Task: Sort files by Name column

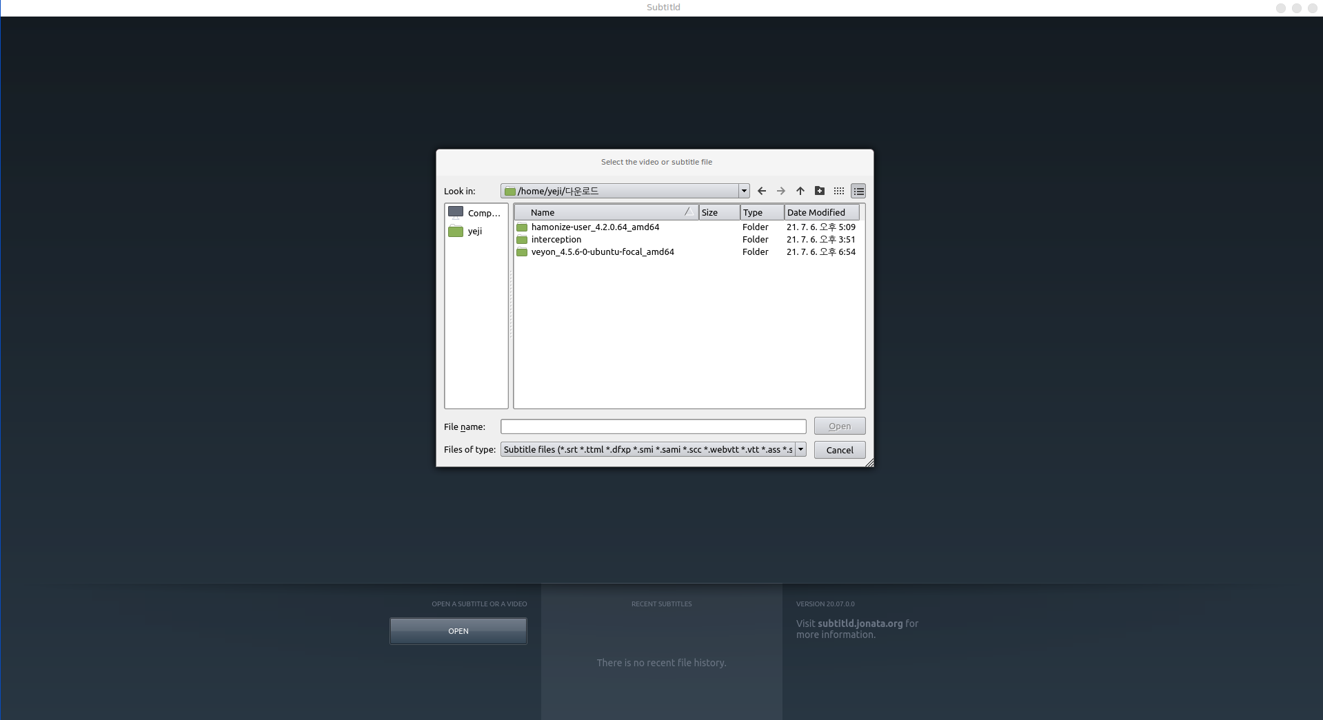Action: coord(605,212)
